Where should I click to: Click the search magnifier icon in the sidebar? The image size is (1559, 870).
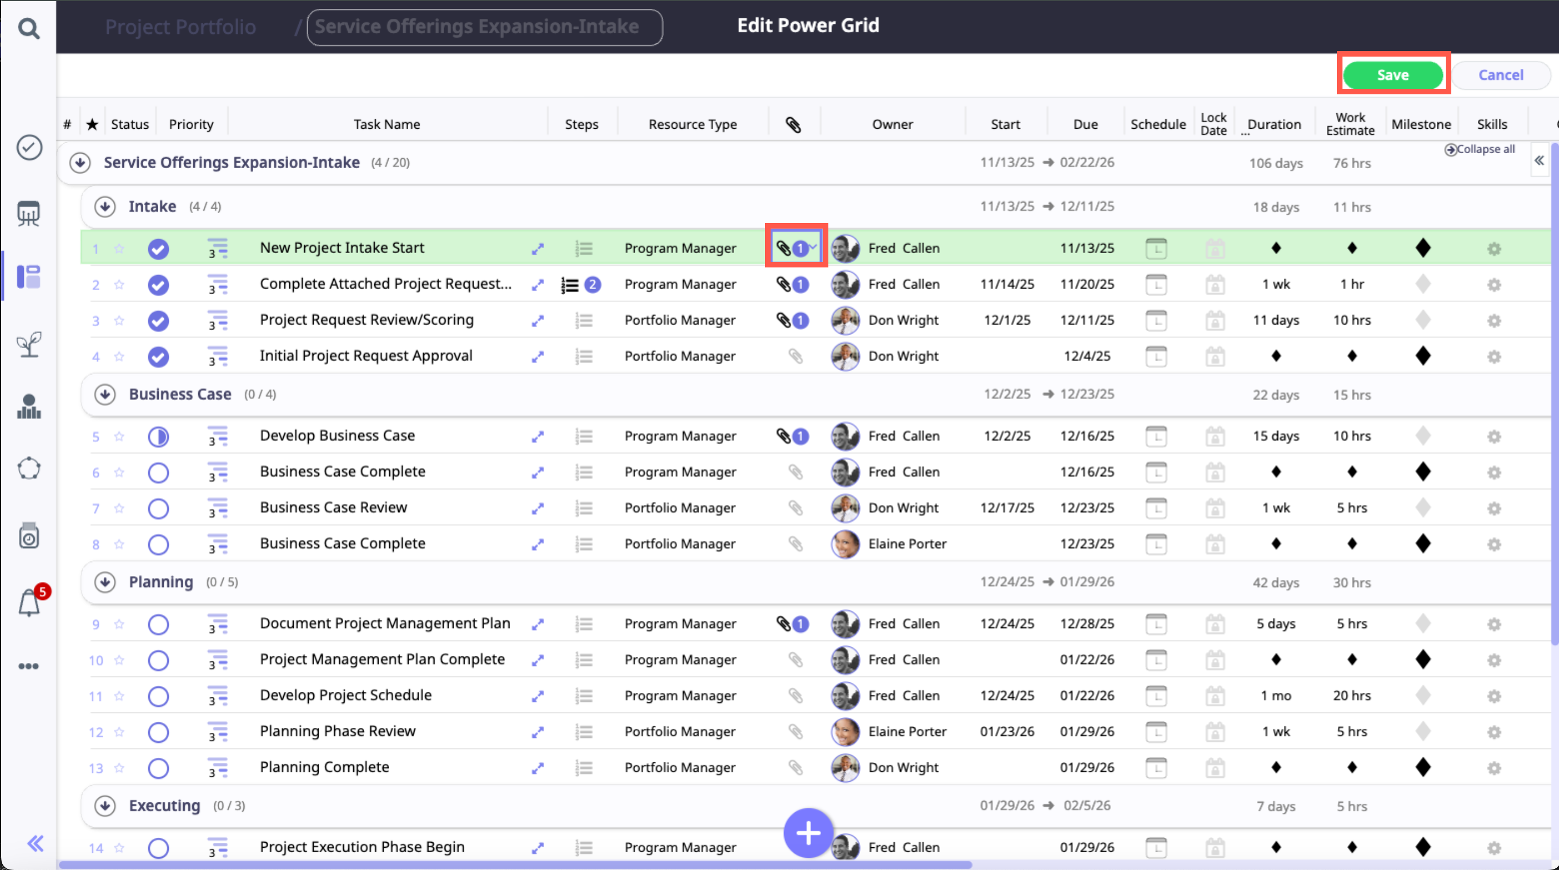(x=28, y=28)
